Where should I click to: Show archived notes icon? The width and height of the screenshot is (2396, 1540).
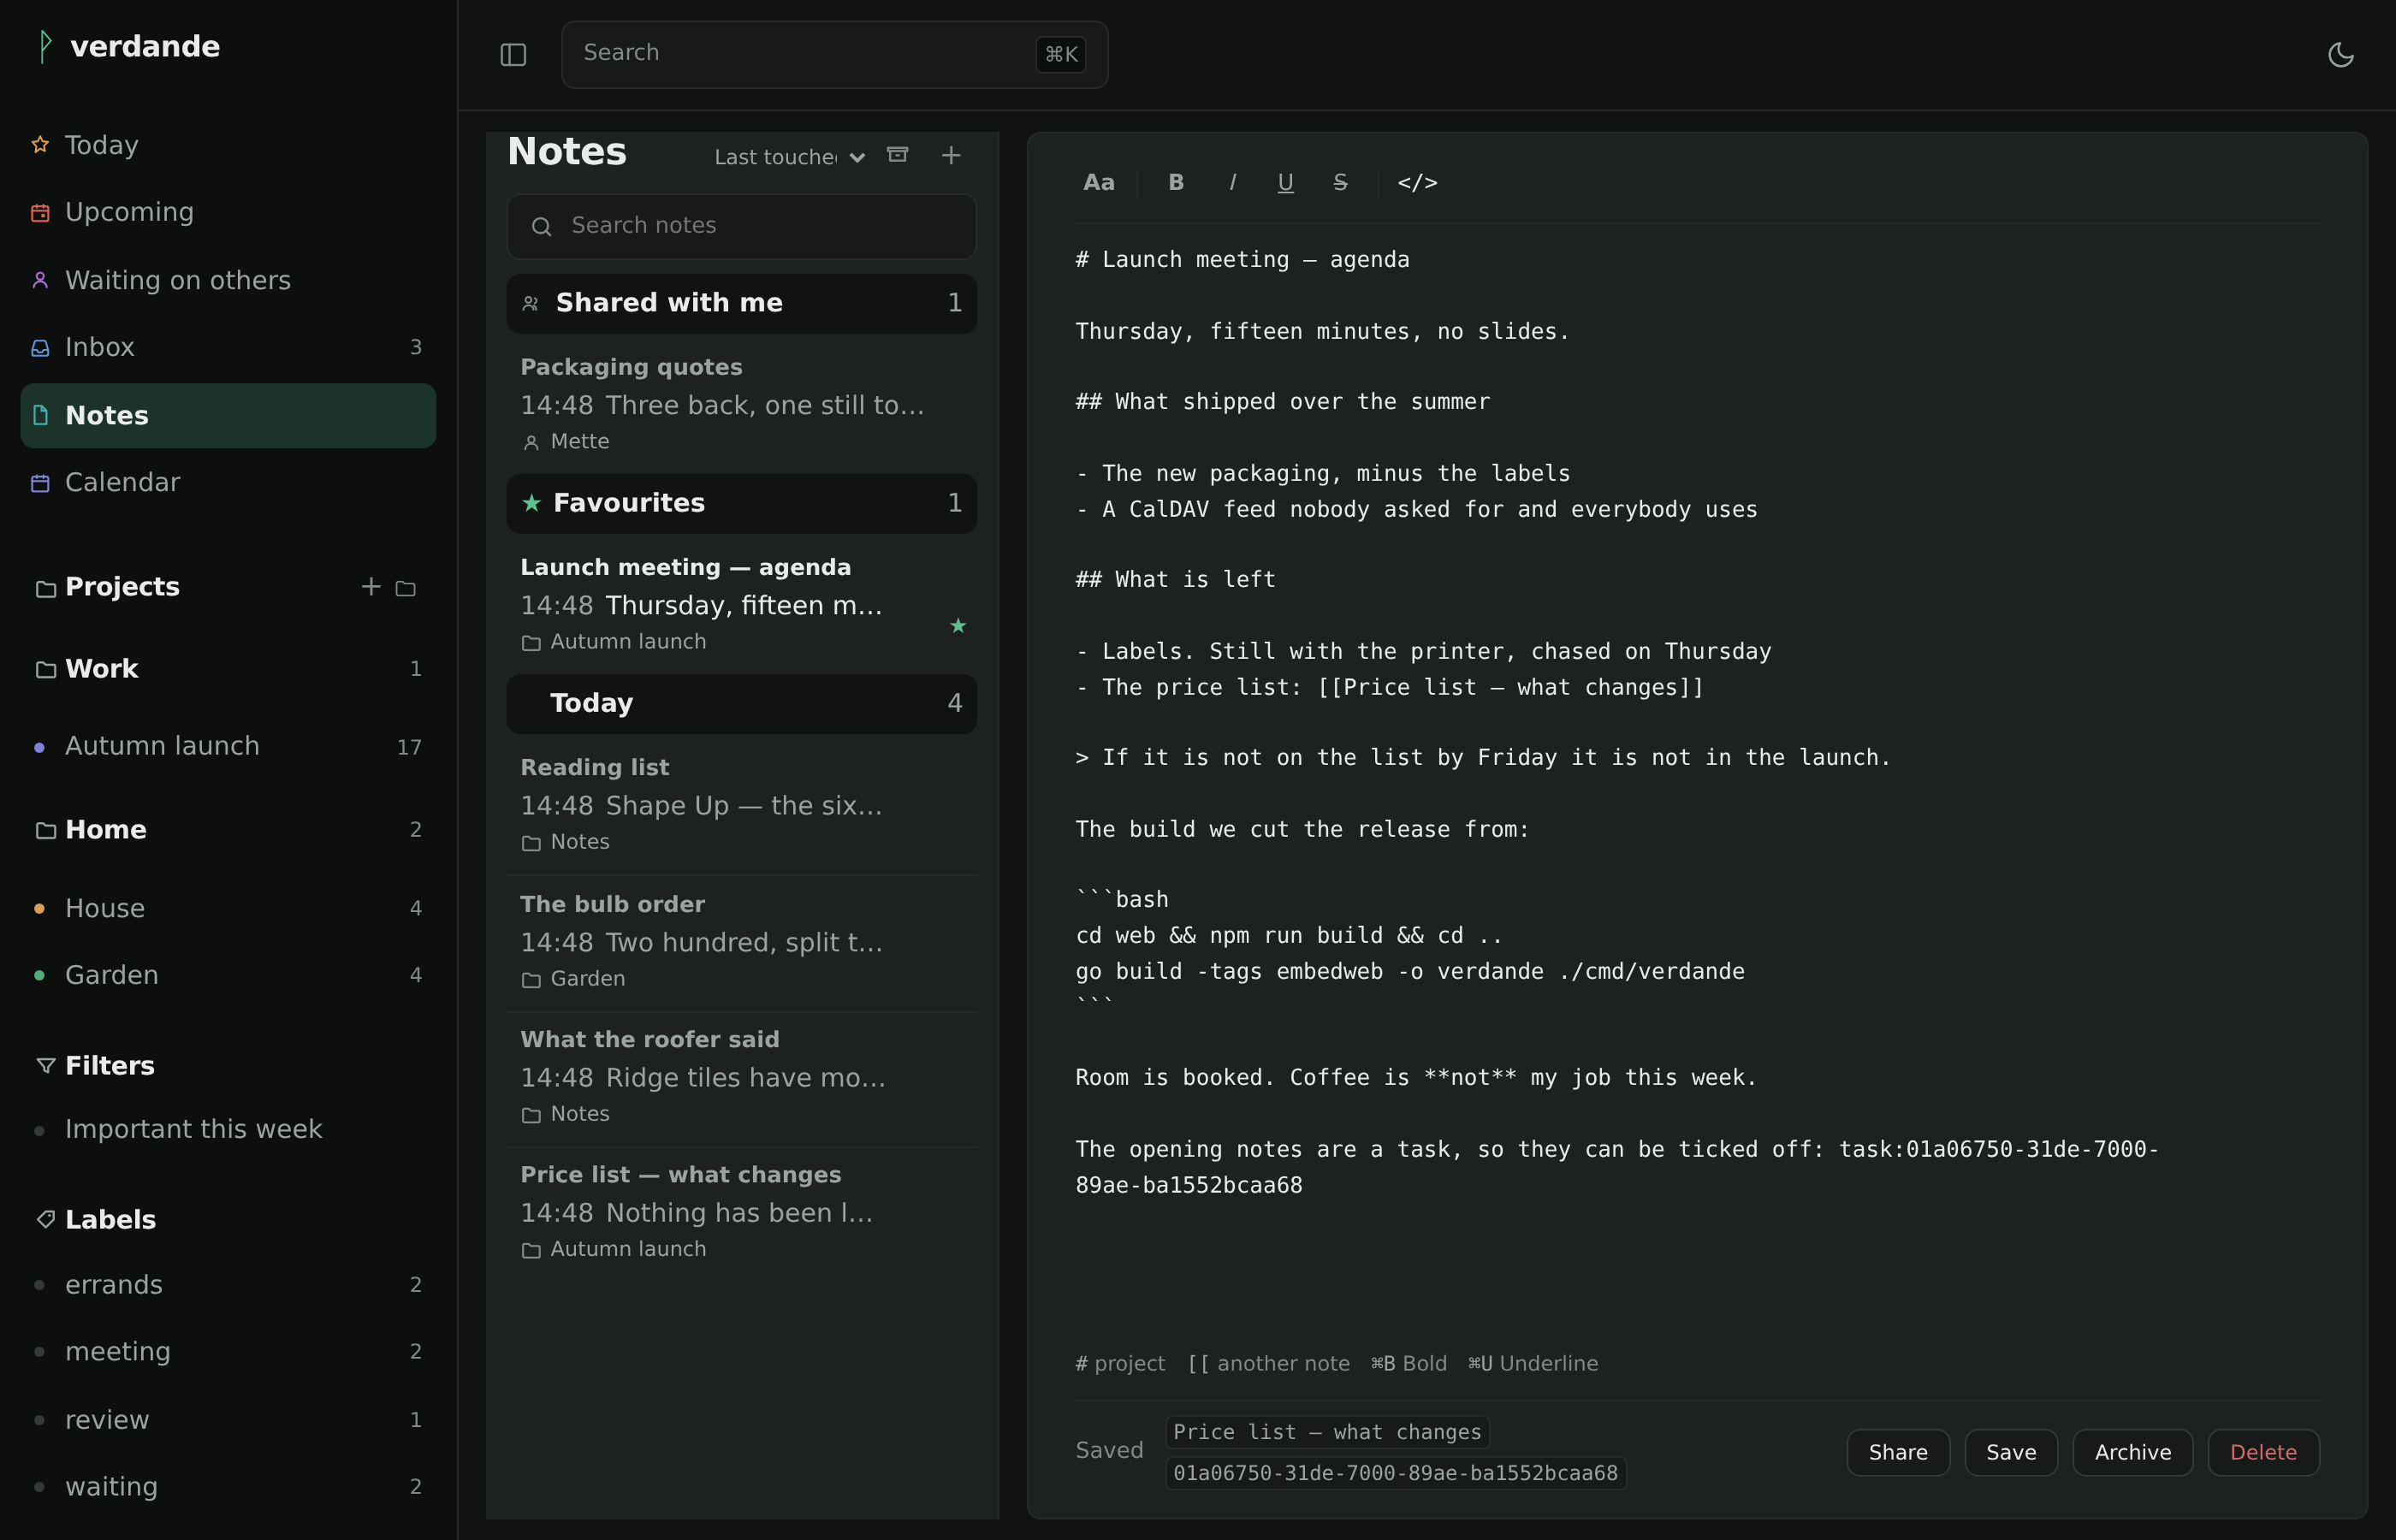[898, 155]
